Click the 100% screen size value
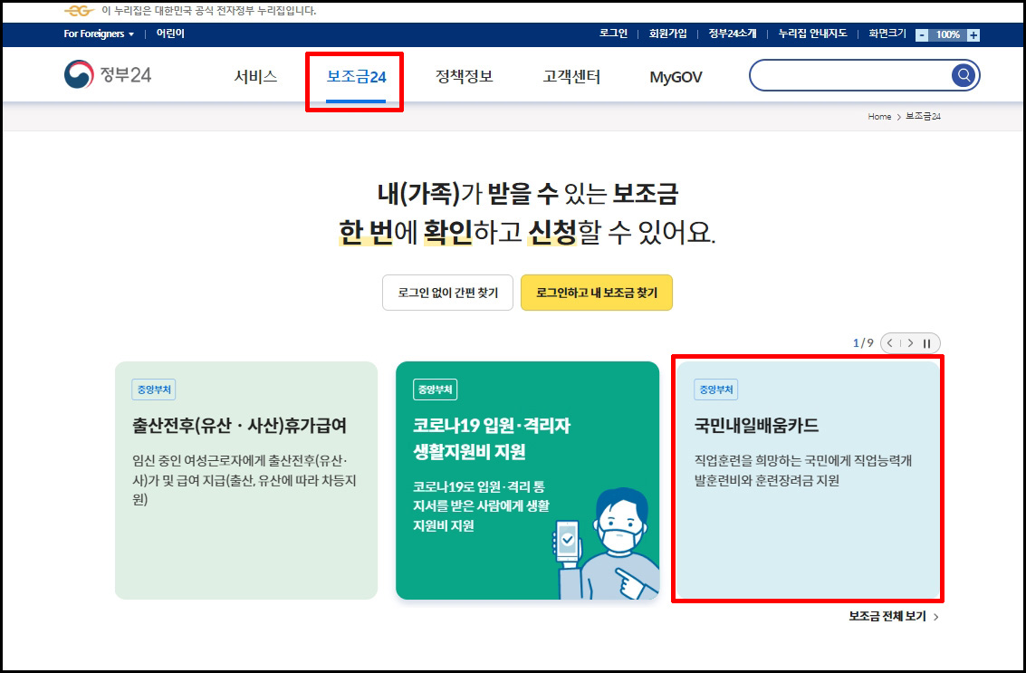 click(x=947, y=34)
